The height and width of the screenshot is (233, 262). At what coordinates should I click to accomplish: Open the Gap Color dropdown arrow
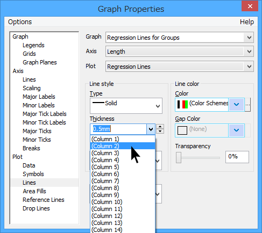[236, 130]
